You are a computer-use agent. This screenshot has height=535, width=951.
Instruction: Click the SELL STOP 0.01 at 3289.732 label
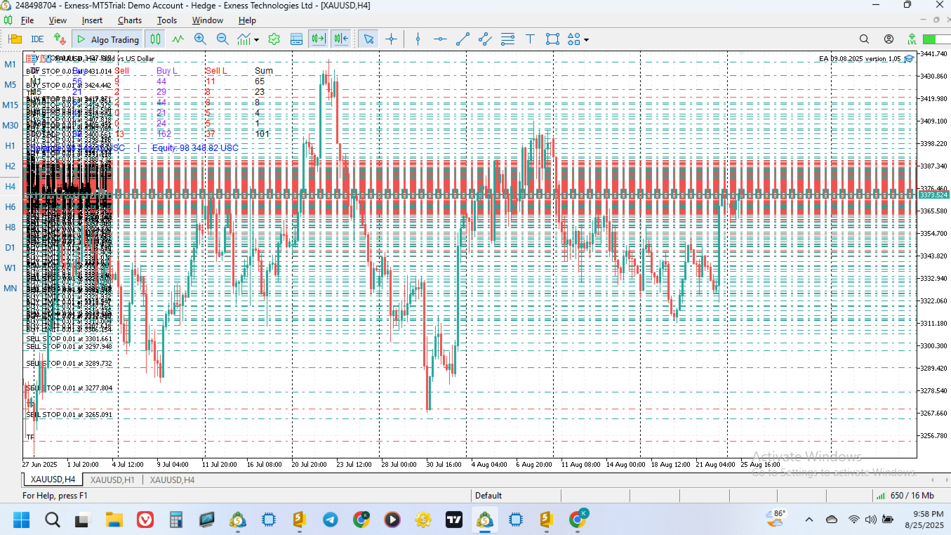click(69, 364)
